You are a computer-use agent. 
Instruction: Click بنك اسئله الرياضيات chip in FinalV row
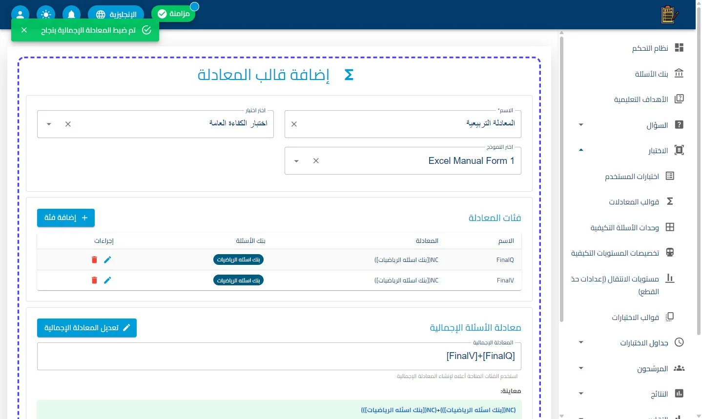[x=238, y=280]
